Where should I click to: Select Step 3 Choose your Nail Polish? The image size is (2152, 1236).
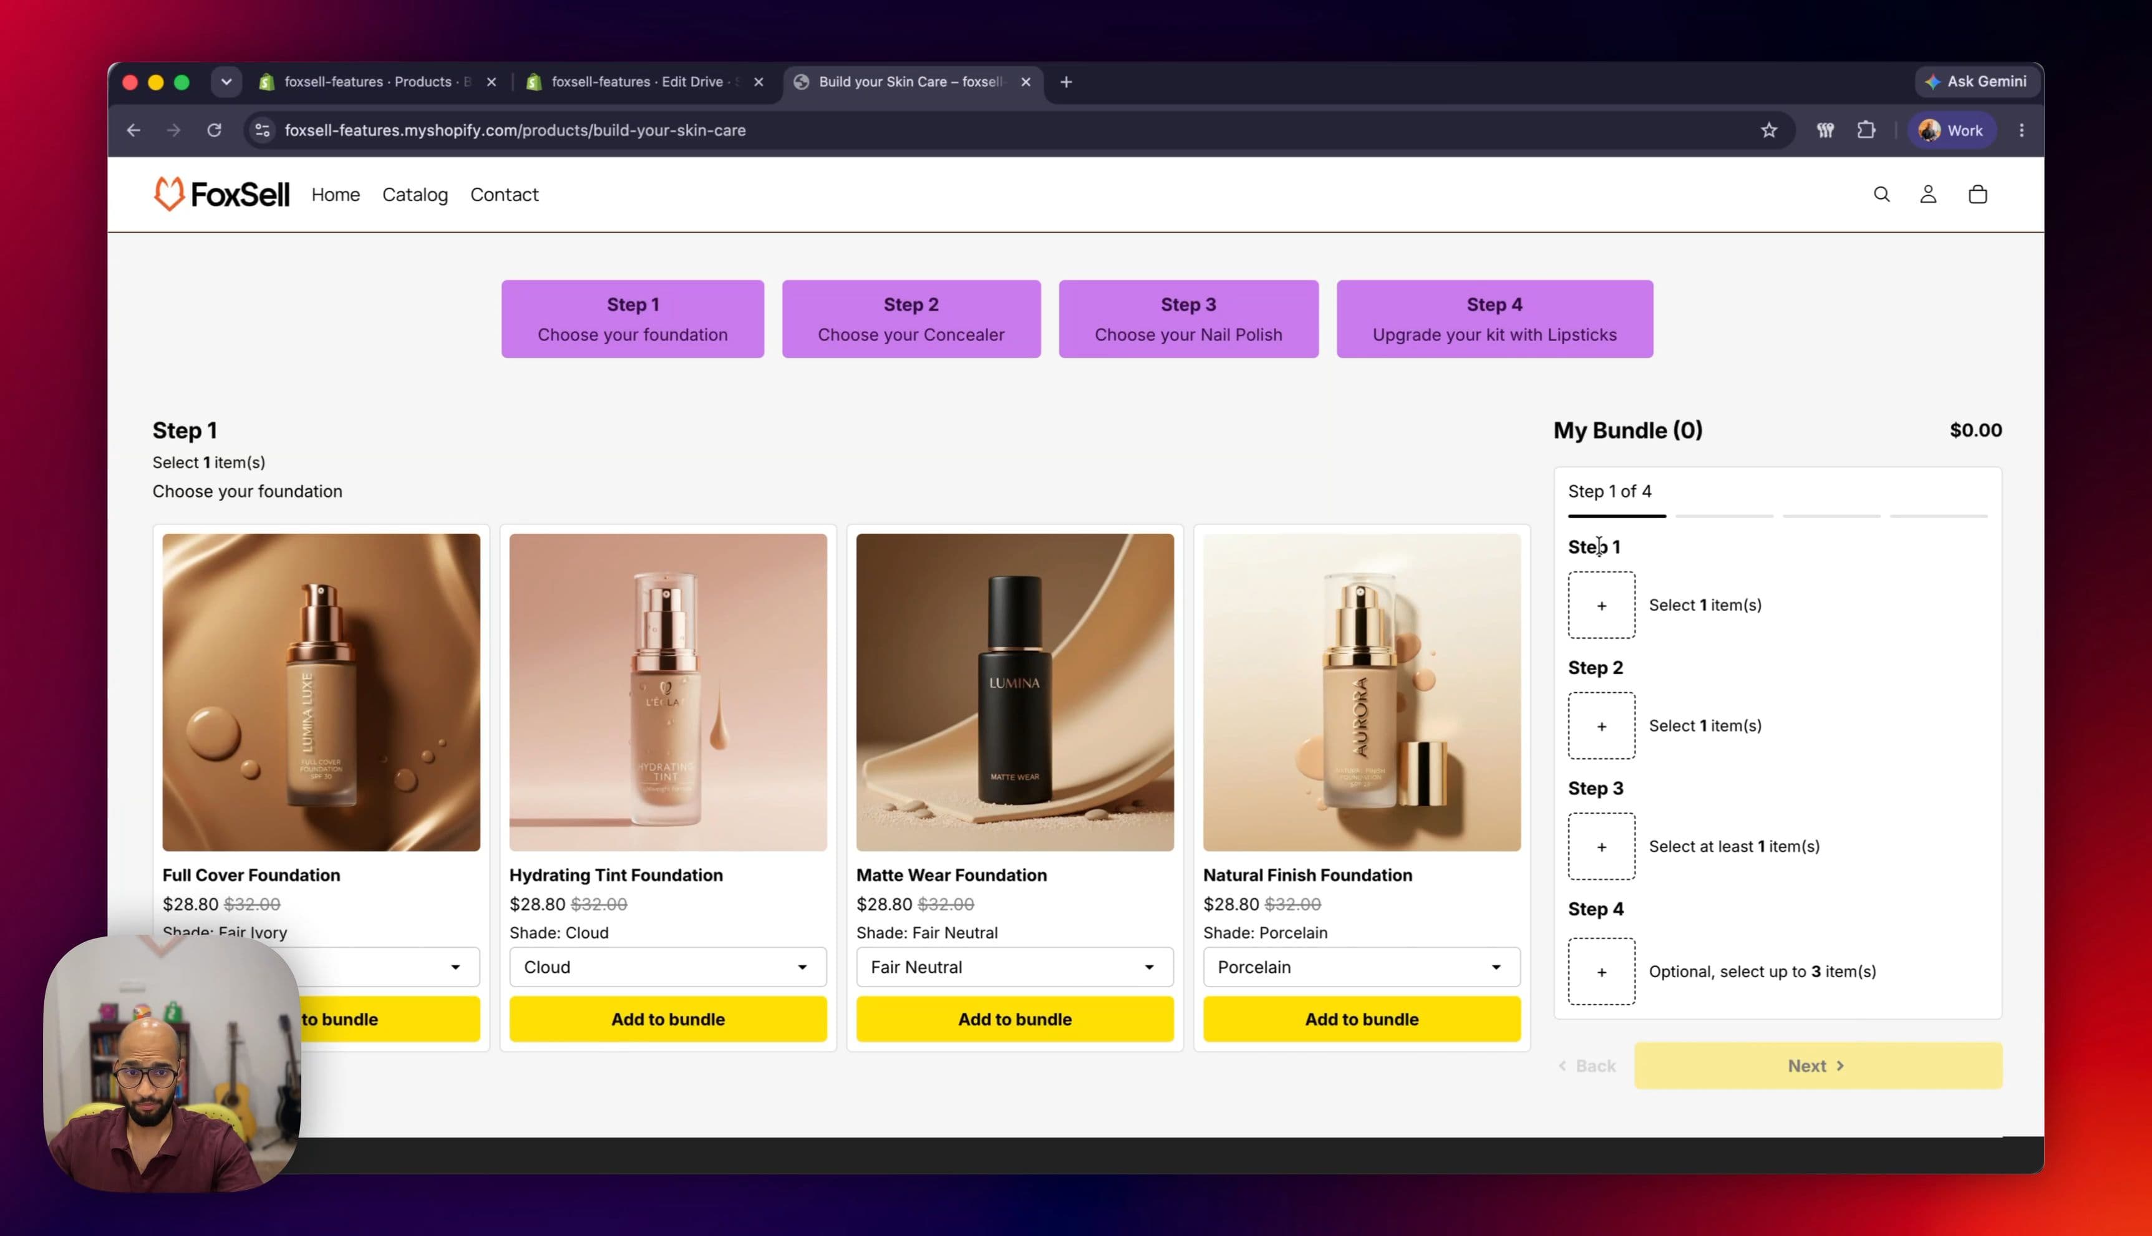[1188, 319]
